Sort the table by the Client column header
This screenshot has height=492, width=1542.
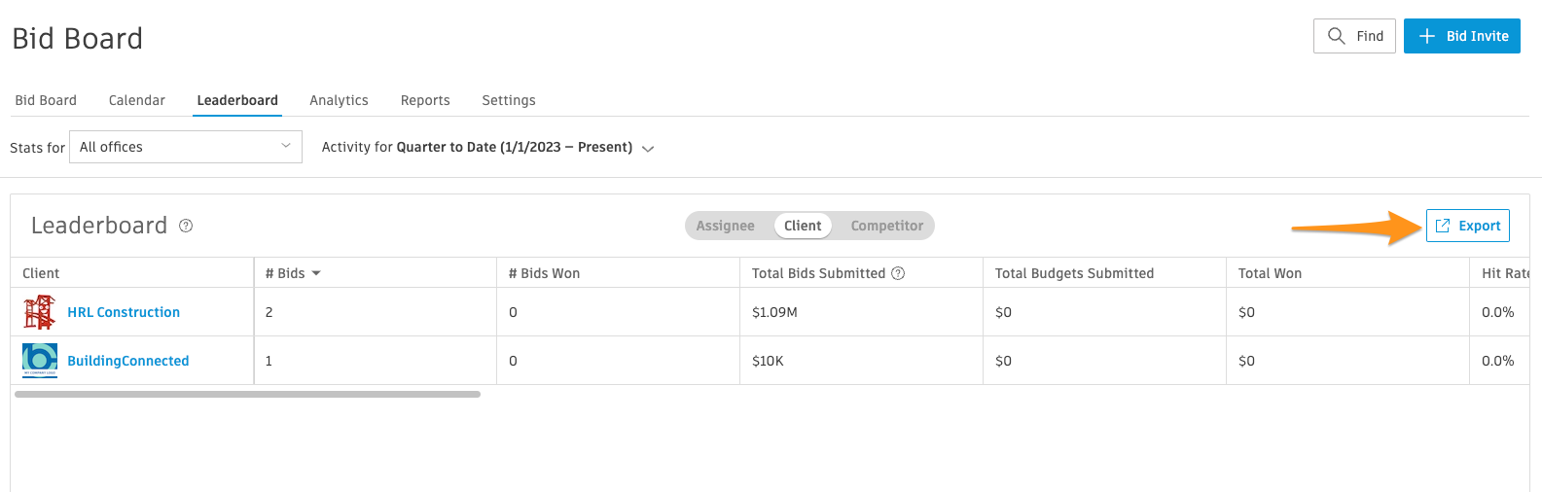pyautogui.click(x=41, y=273)
